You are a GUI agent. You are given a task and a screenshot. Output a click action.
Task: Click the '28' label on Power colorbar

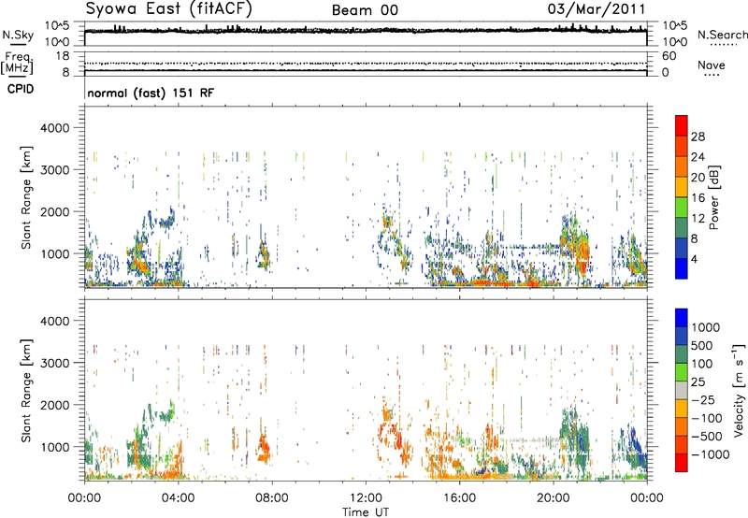pos(698,137)
